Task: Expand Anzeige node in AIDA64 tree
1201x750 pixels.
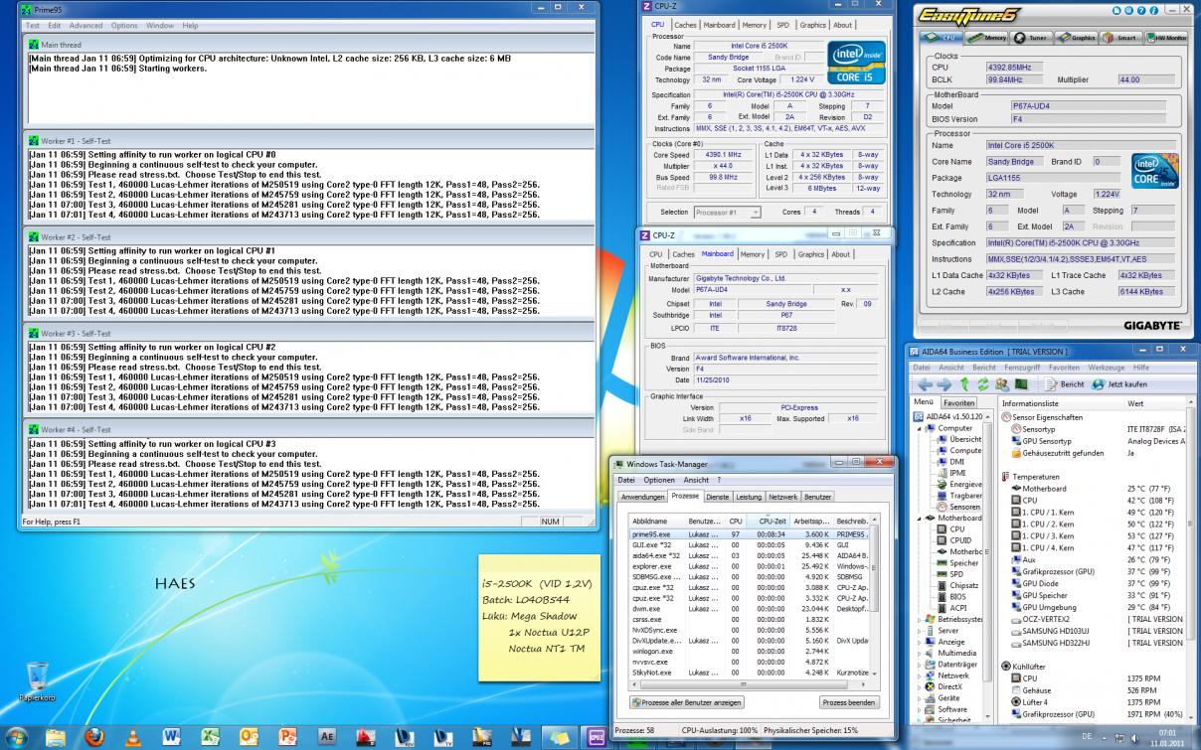Action: click(919, 641)
